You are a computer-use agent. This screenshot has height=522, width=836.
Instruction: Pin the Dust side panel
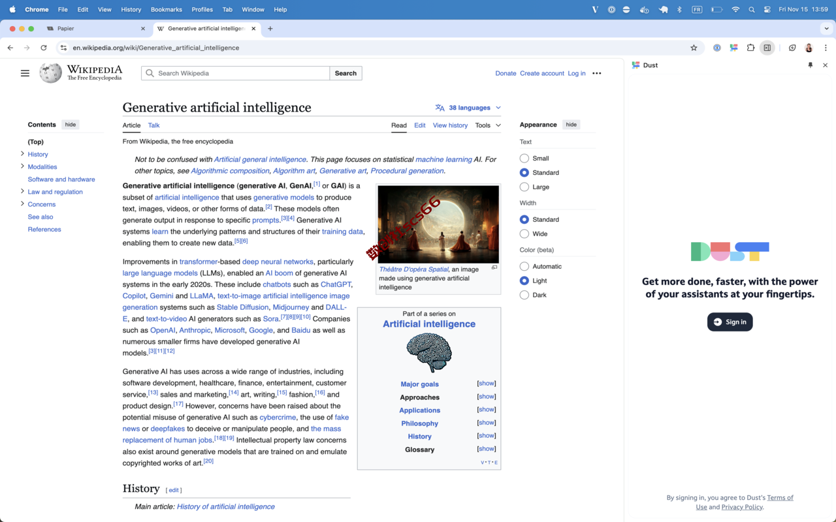811,65
